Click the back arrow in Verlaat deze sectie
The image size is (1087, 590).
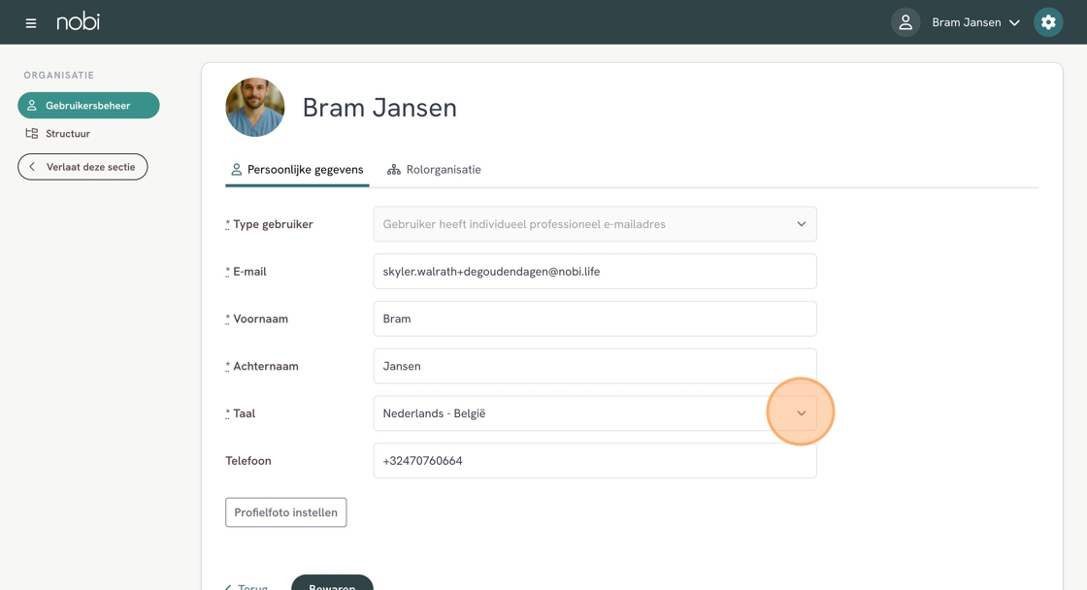point(32,167)
